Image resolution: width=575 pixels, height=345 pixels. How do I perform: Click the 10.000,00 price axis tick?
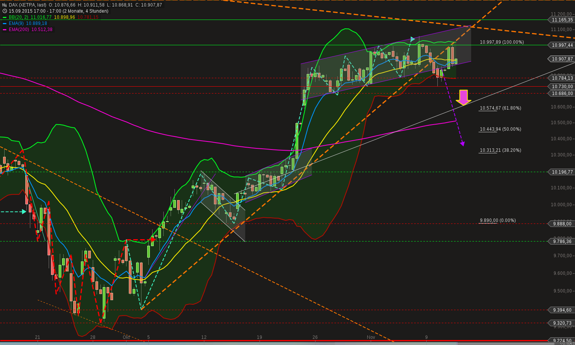click(561, 205)
